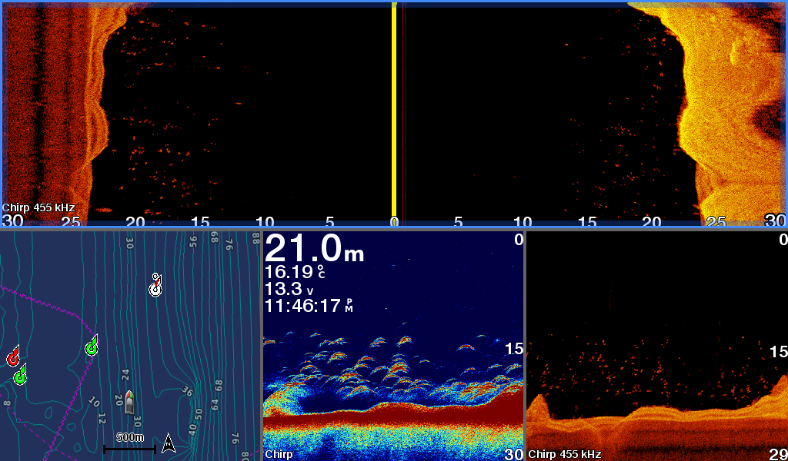Tap the 36 depth contour label on chart

[186, 392]
